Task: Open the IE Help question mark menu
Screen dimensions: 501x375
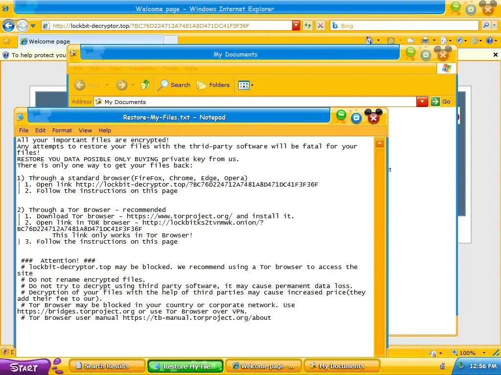Action: [x=491, y=41]
